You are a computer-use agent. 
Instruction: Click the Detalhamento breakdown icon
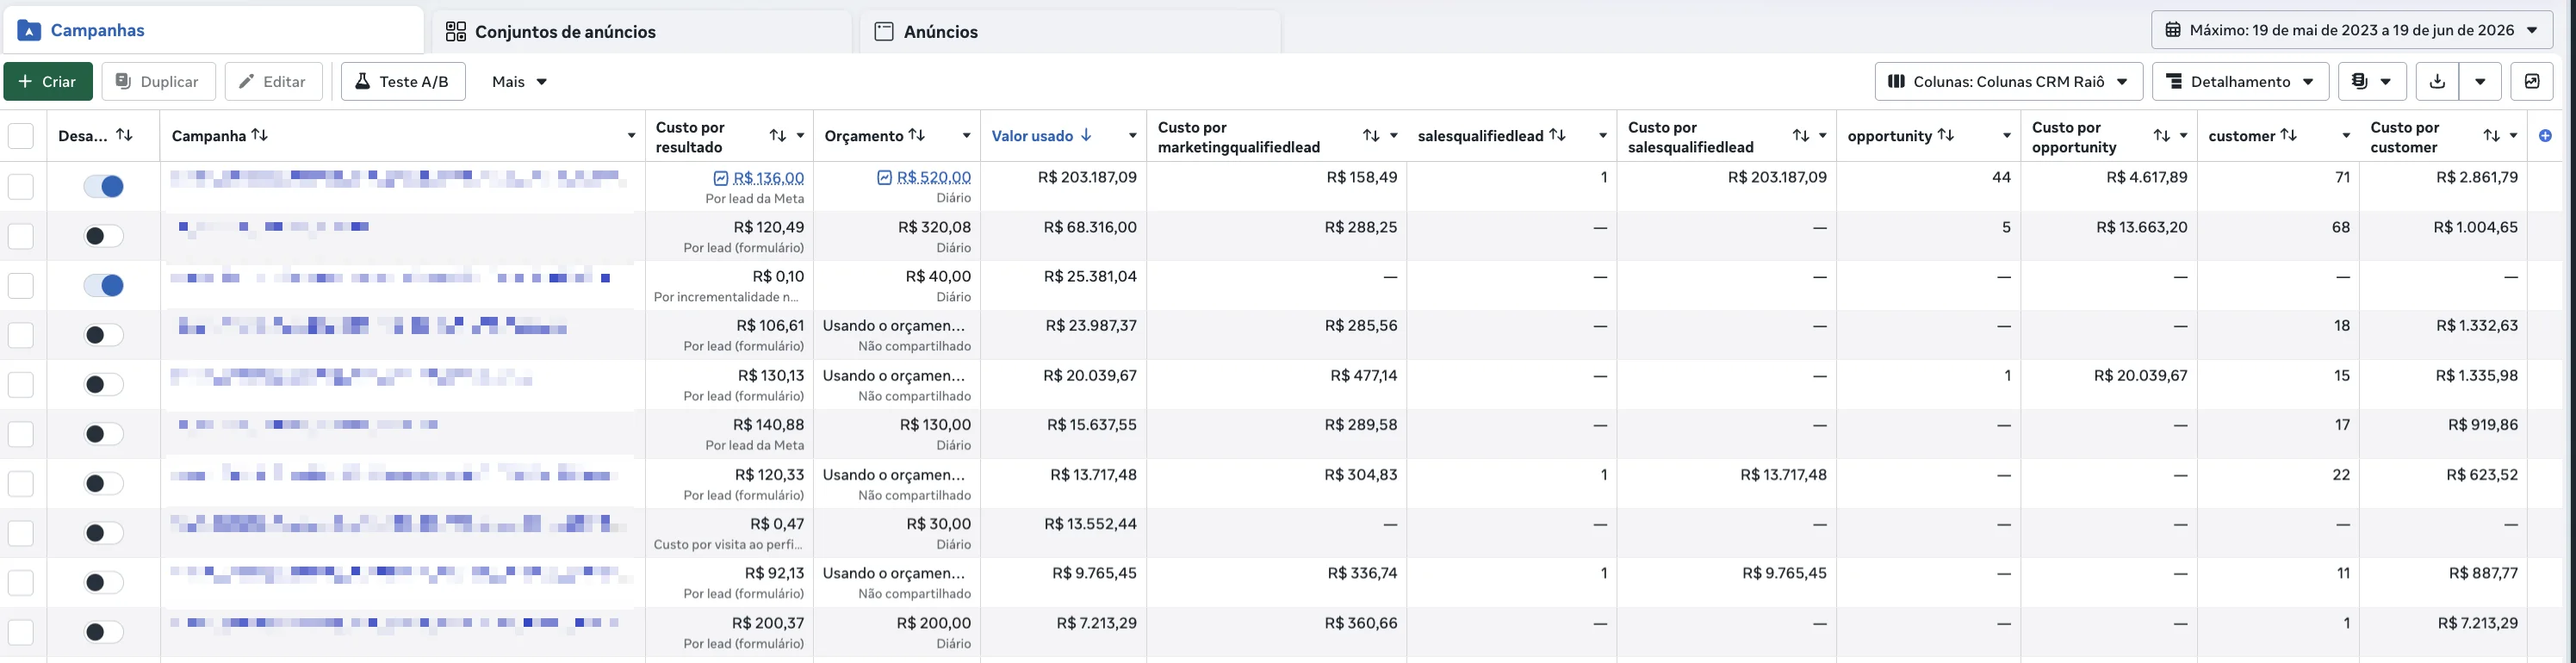[2174, 81]
